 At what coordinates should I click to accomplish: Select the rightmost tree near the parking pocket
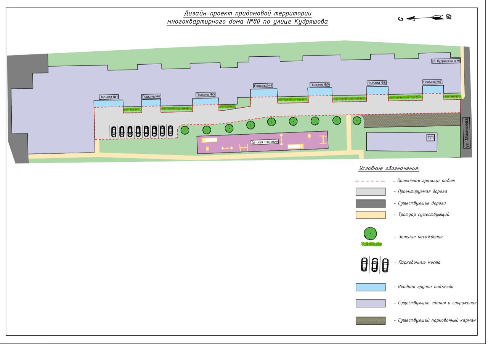tap(357, 121)
